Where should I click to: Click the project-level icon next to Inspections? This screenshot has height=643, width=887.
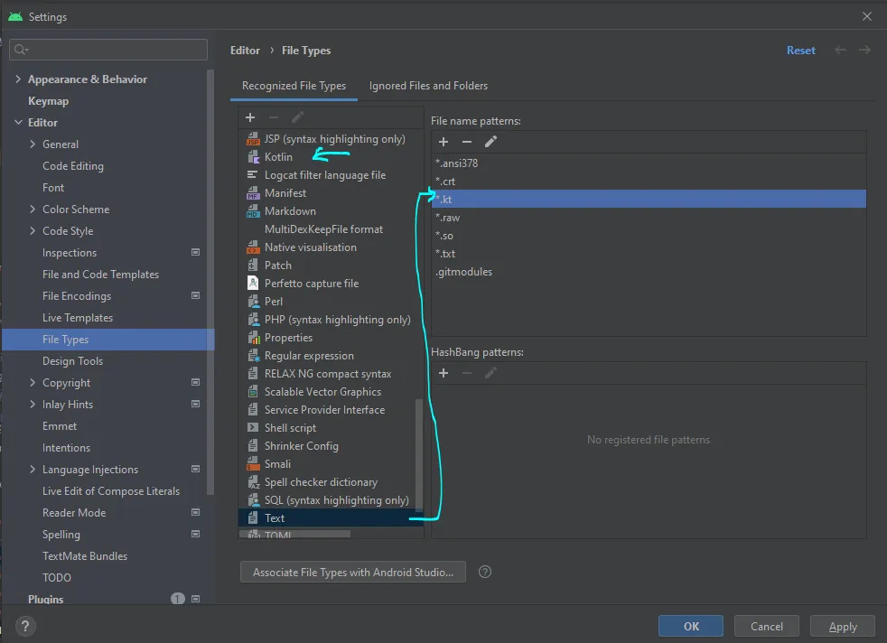196,252
